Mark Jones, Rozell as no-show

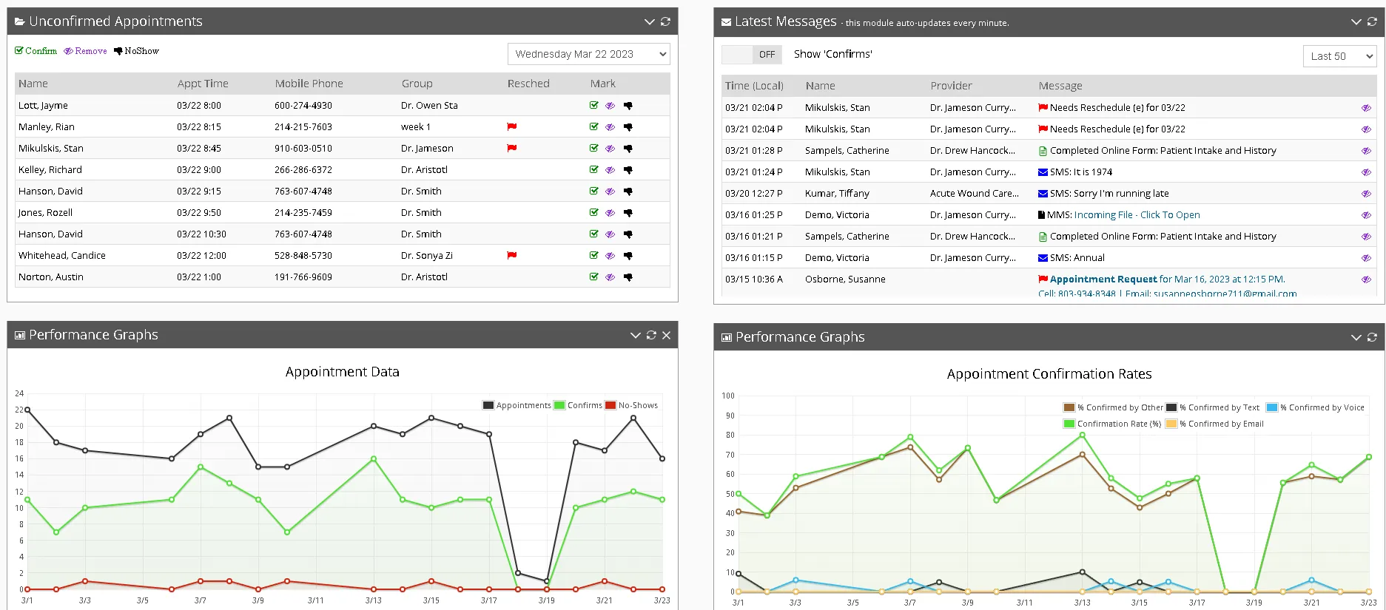coord(628,213)
